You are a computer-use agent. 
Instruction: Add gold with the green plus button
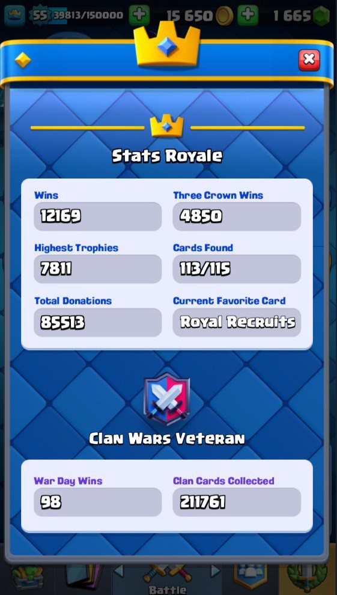click(x=248, y=15)
